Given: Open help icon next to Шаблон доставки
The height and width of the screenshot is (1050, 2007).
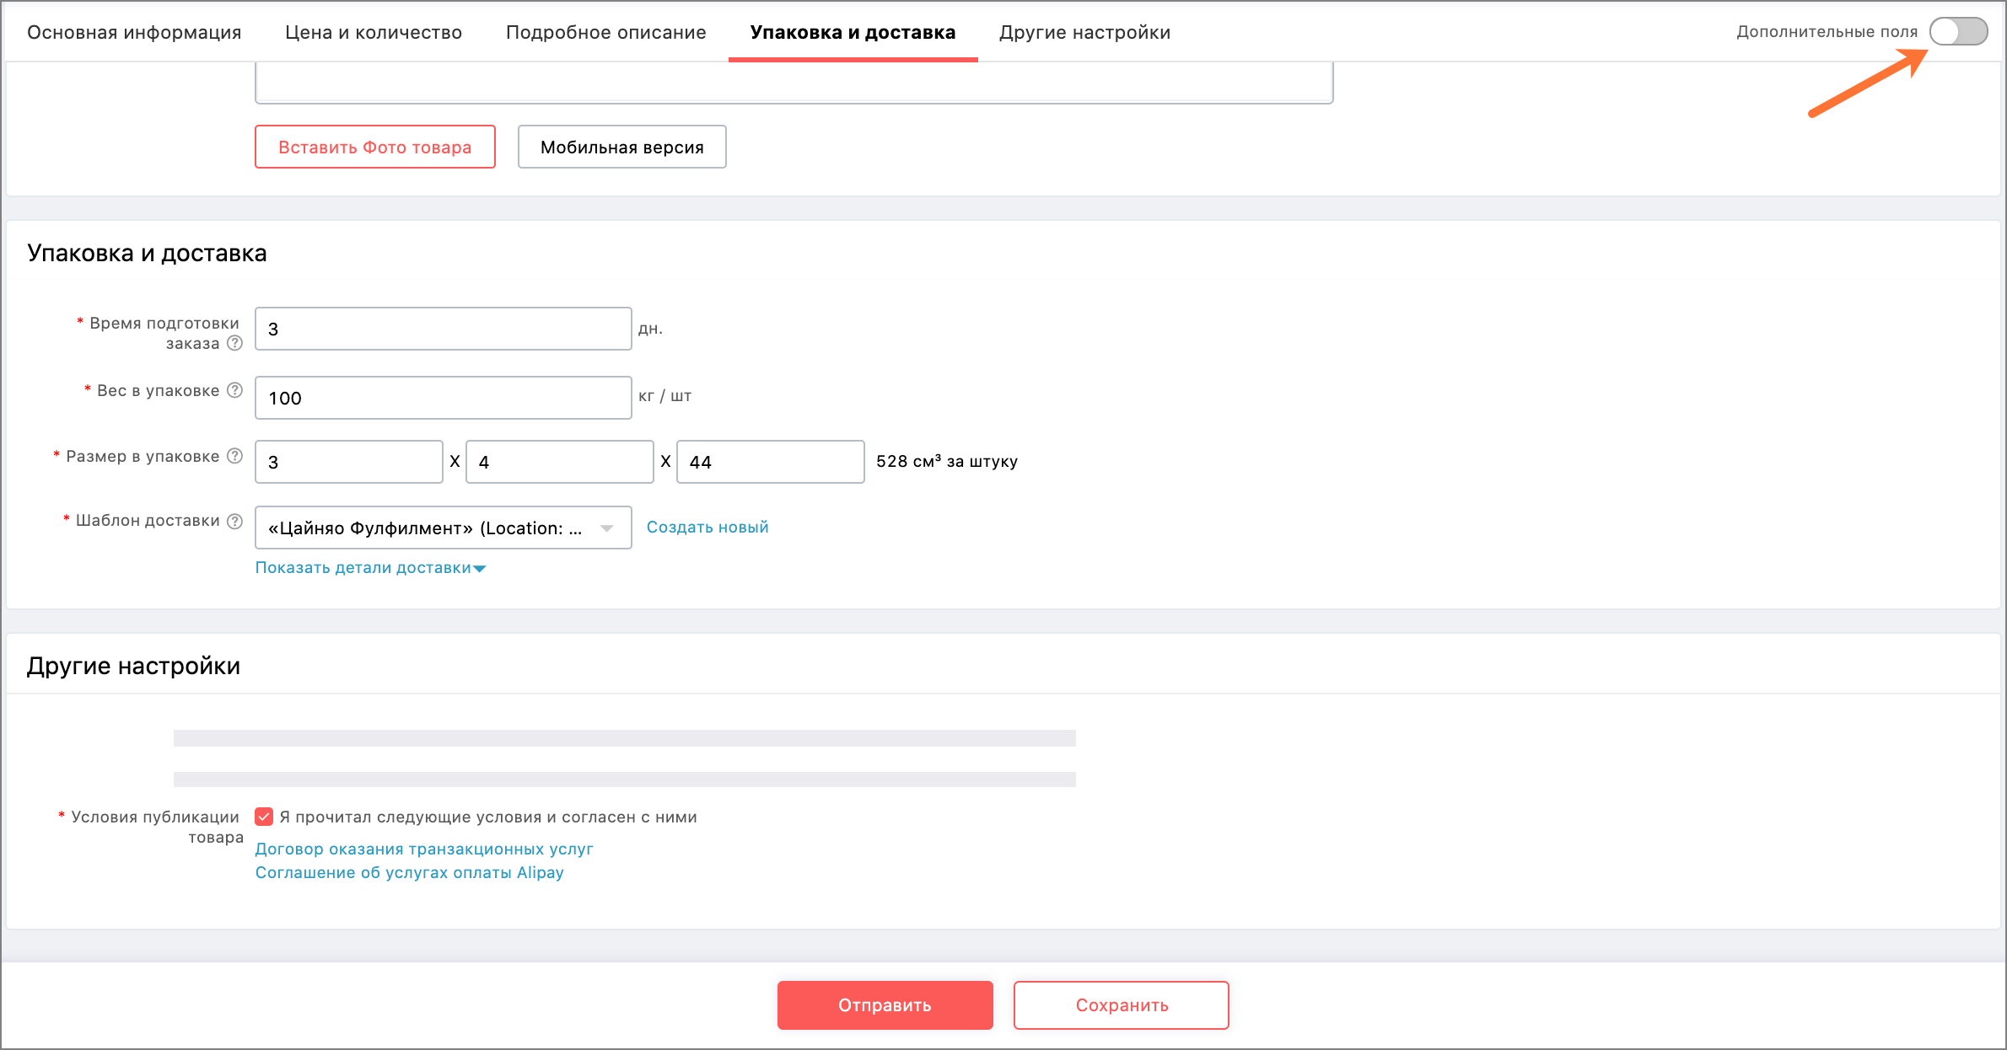Looking at the screenshot, I should pos(235,521).
